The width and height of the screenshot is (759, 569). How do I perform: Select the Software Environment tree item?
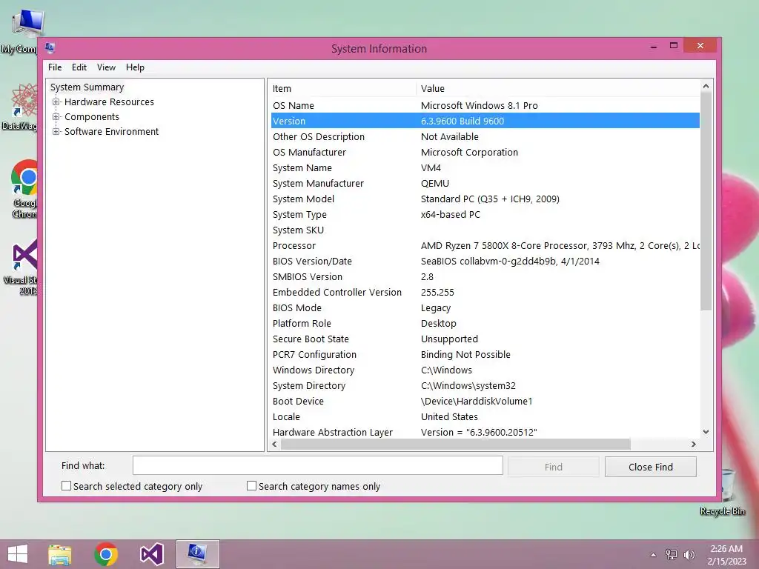111,132
